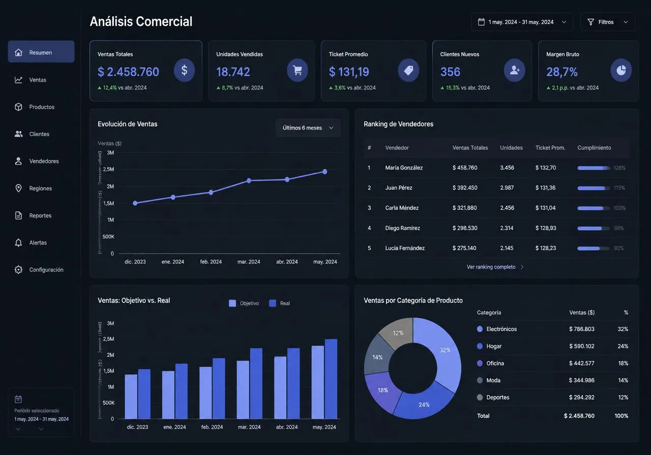This screenshot has height=455, width=651.
Task: Click the bell icon beside Alertas
Action: point(18,243)
